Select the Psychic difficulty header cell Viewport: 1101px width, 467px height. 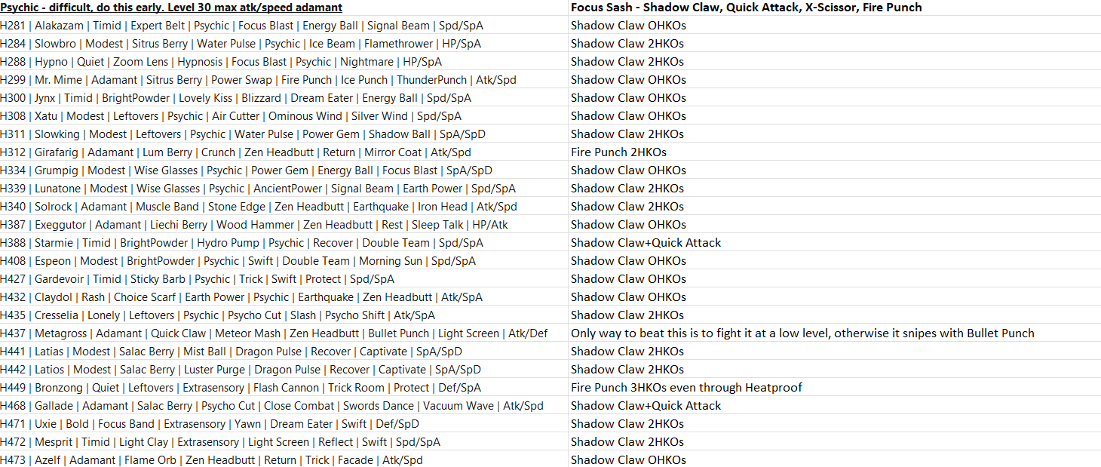click(x=171, y=8)
